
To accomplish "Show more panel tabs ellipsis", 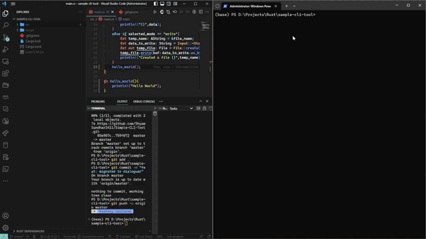I will (x=161, y=102).
